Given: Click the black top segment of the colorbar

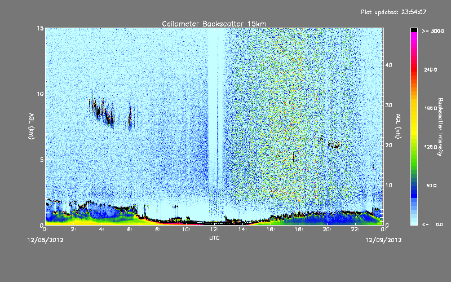Looking at the screenshot, I should [x=414, y=30].
